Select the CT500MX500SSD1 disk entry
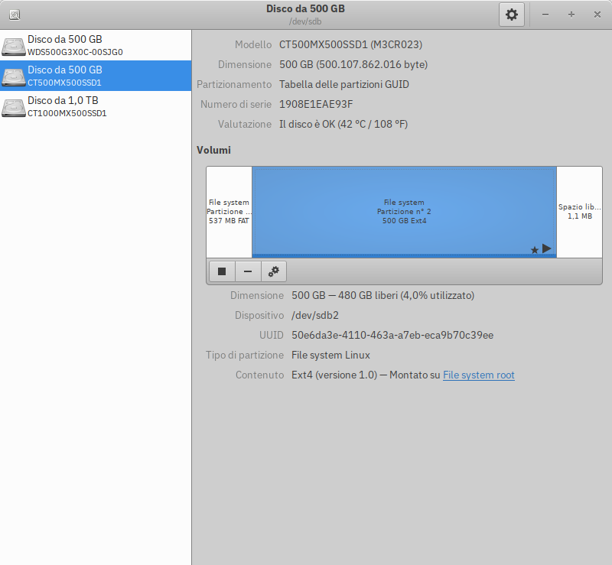 coord(96,76)
